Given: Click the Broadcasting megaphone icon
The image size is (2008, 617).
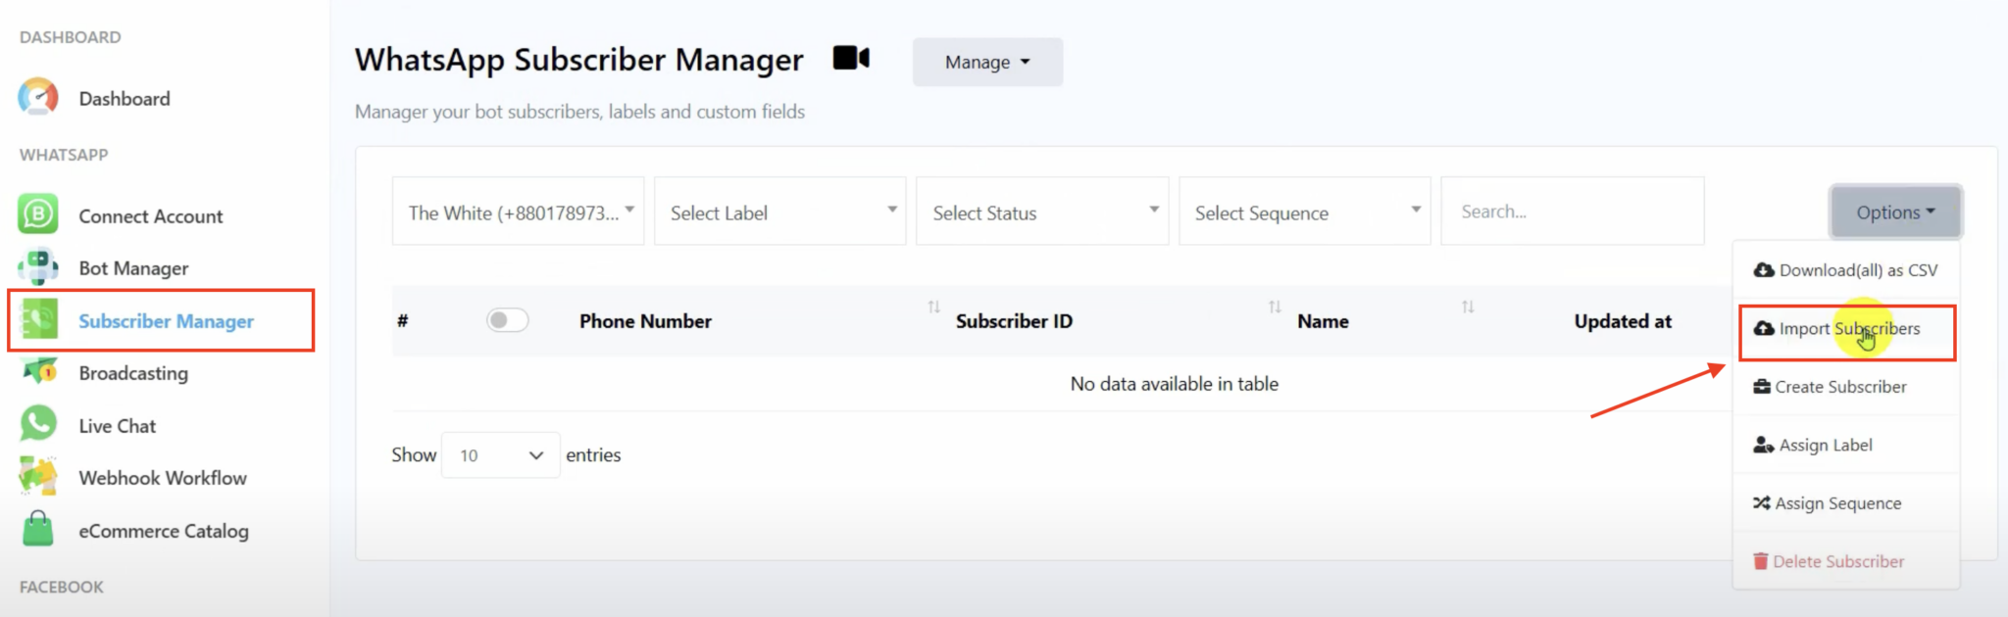Looking at the screenshot, I should click(x=40, y=371).
